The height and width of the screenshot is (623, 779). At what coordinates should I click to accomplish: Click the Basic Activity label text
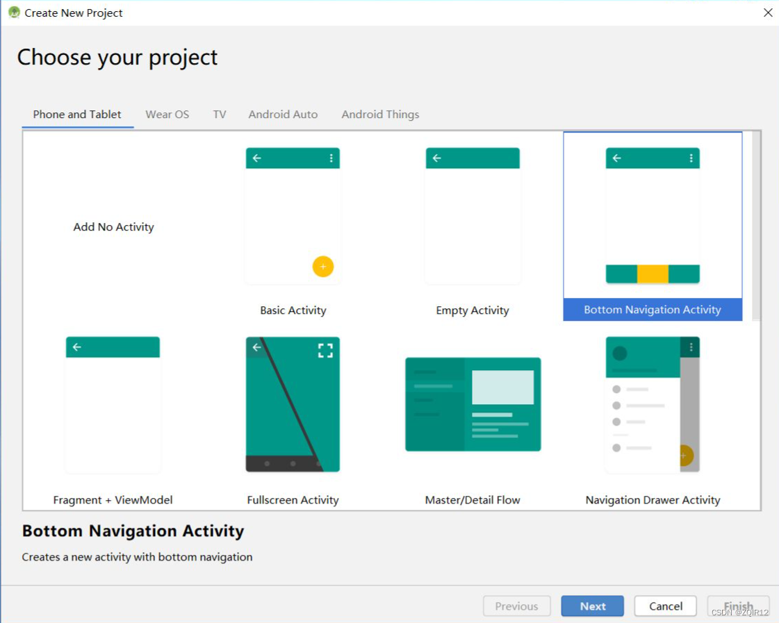point(293,310)
